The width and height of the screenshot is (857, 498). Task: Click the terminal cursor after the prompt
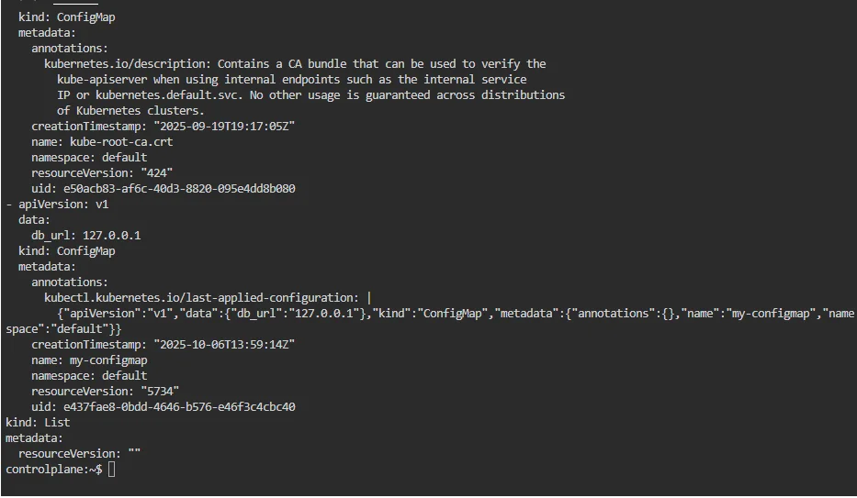(x=111, y=470)
